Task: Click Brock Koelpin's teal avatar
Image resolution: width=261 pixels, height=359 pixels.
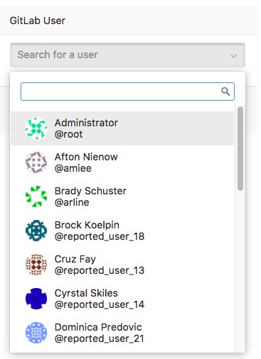Action: pyautogui.click(x=36, y=231)
